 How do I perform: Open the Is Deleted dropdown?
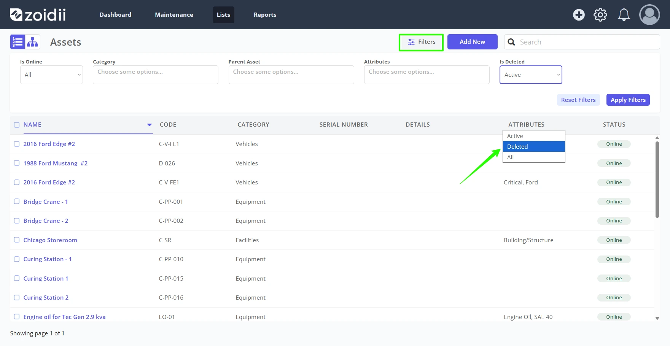pos(531,75)
